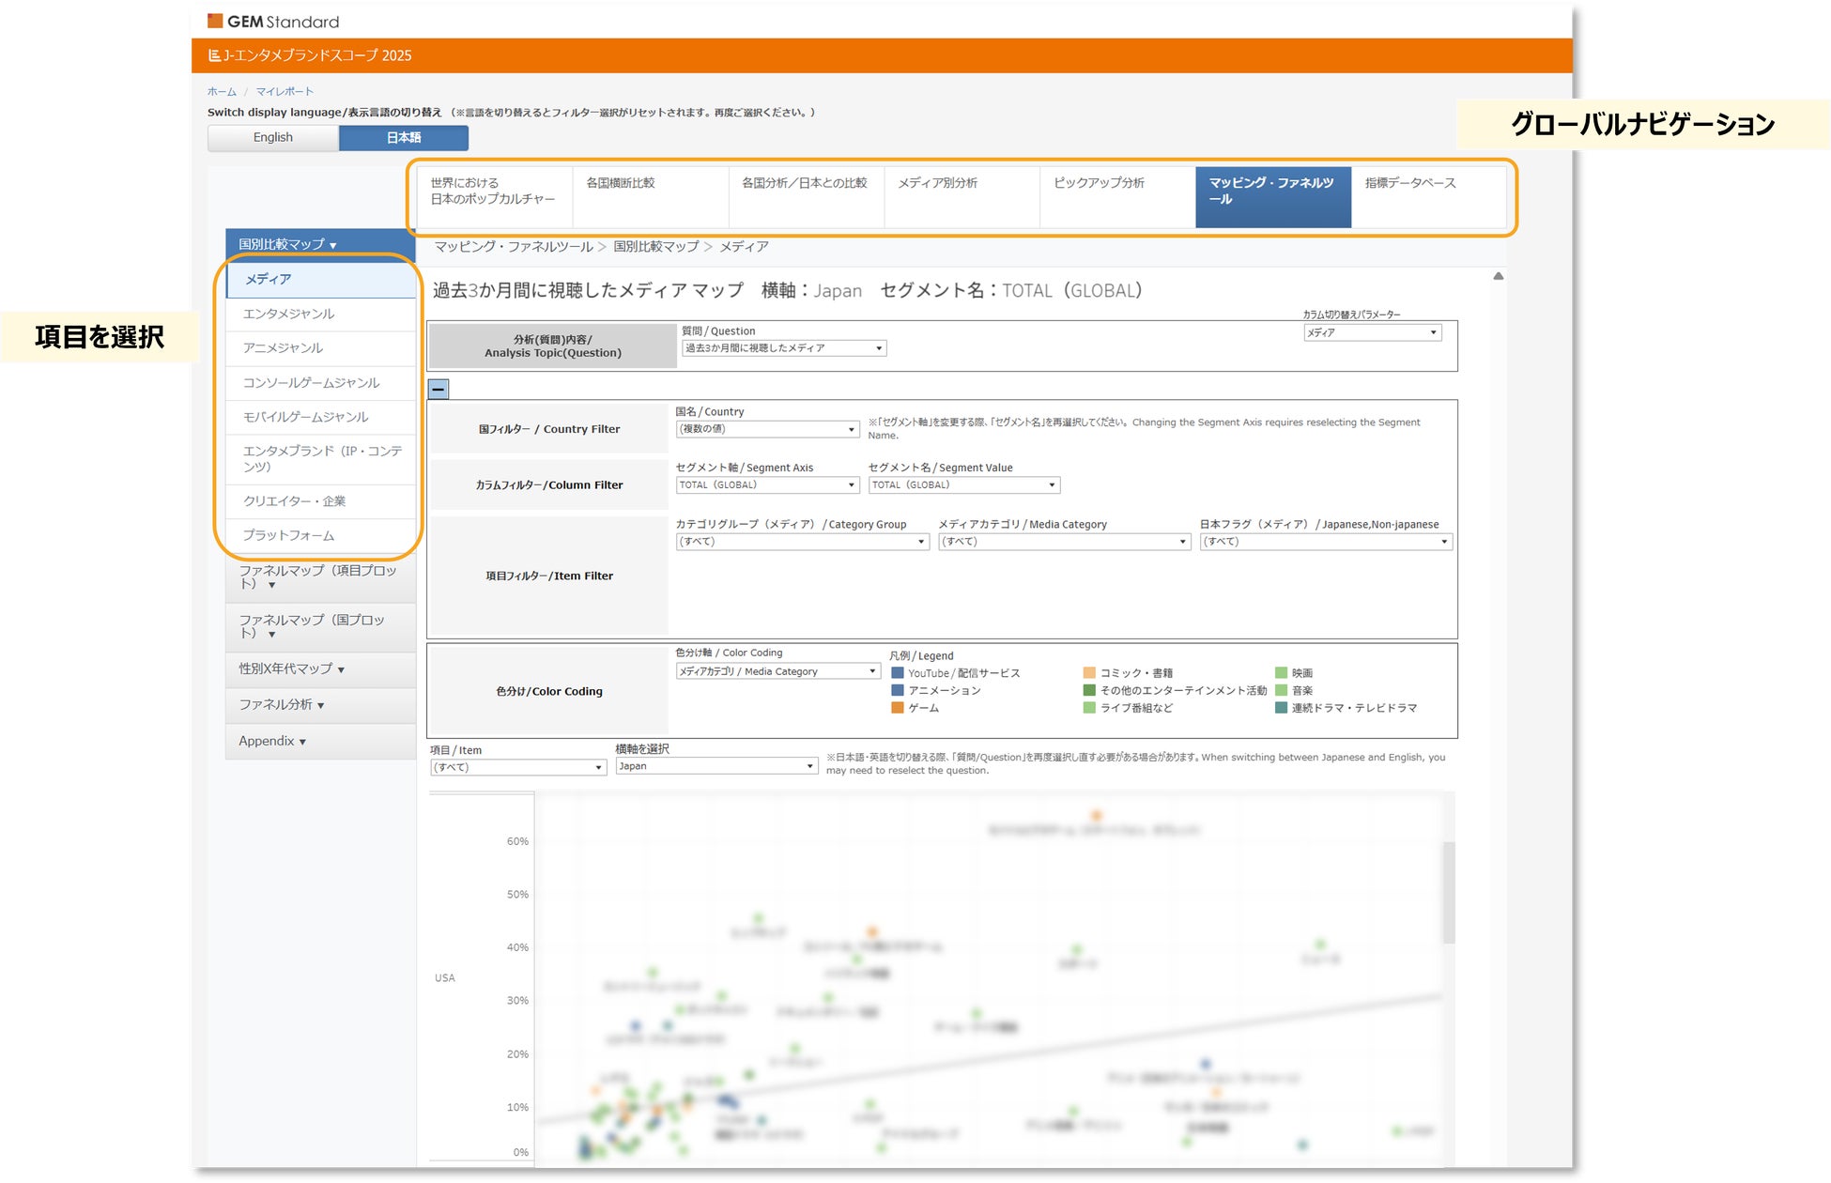
Task: Switch display language to English
Action: click(272, 137)
